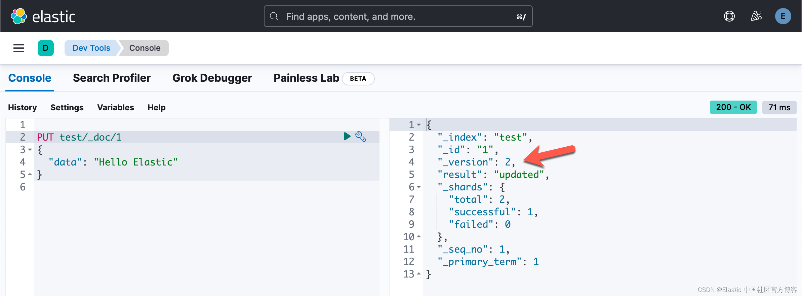Viewport: 802px width, 296px height.
Task: Switch to the Grok Debugger tab
Action: point(212,78)
